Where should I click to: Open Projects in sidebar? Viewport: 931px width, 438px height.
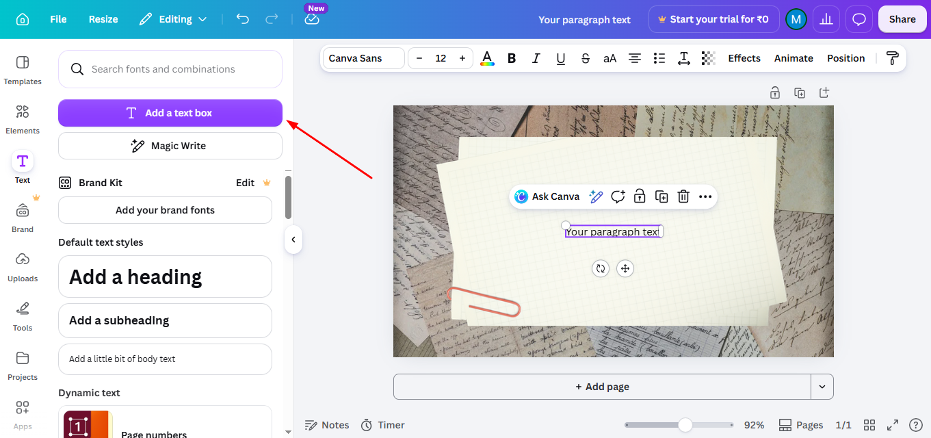point(23,366)
